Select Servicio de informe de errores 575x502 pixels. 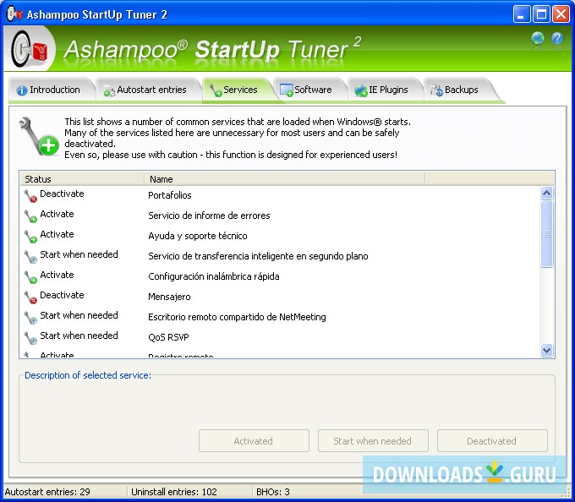[x=209, y=216]
